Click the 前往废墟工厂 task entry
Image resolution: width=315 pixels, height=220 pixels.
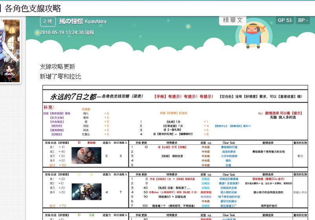[229, 206]
